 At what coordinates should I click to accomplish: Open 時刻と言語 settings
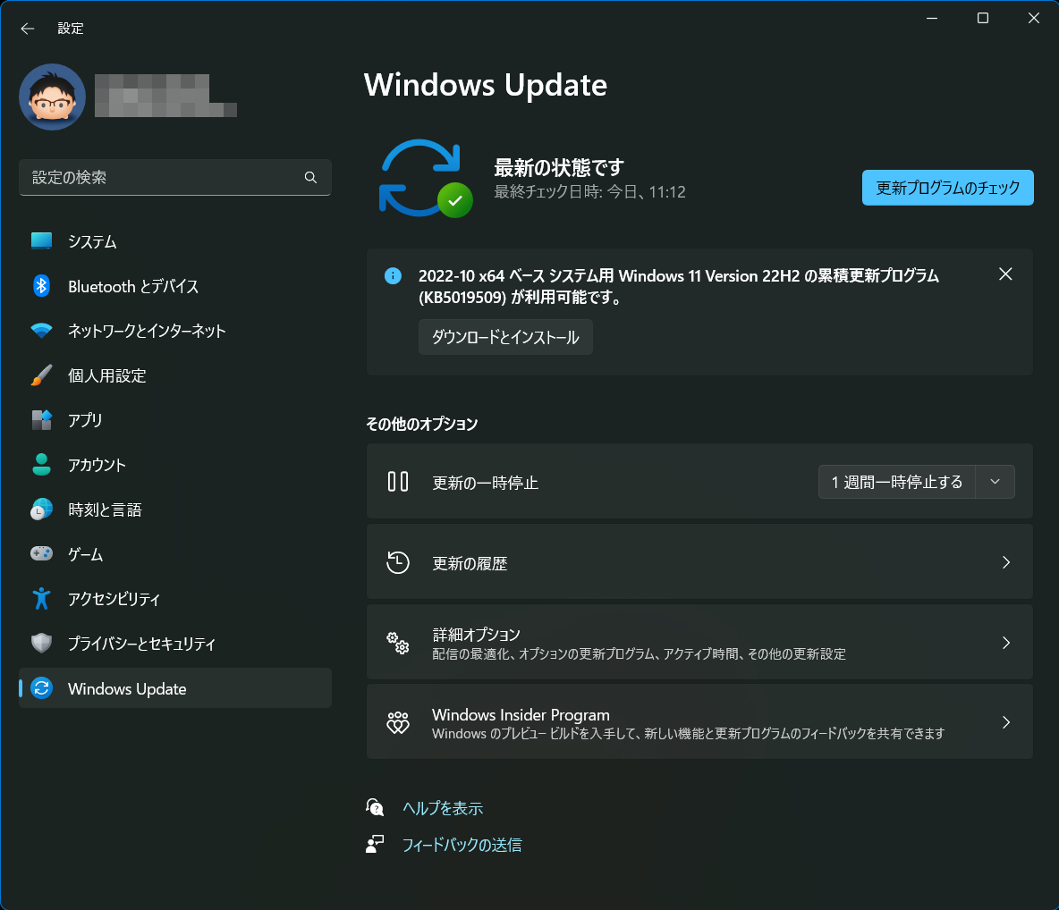point(175,510)
